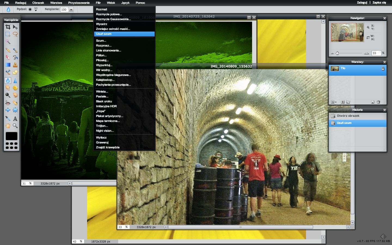Choose Wyostrz in the Filtr menu
The width and height of the screenshot is (392, 245).
coord(124,24)
